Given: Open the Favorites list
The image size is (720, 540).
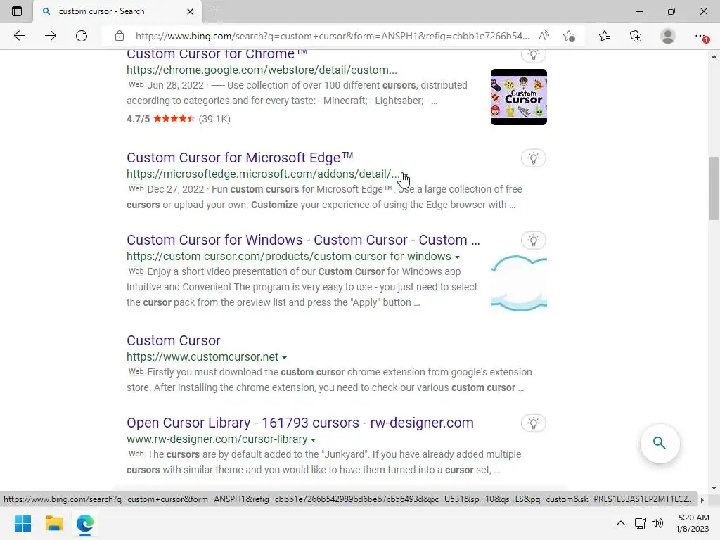Looking at the screenshot, I should [605, 36].
